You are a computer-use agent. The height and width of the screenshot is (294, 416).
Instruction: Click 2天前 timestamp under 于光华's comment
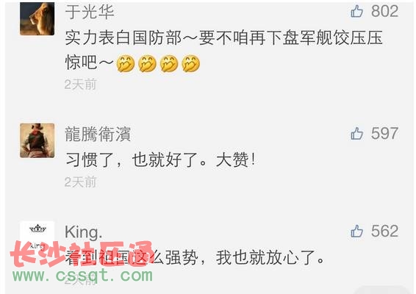[x=80, y=85]
